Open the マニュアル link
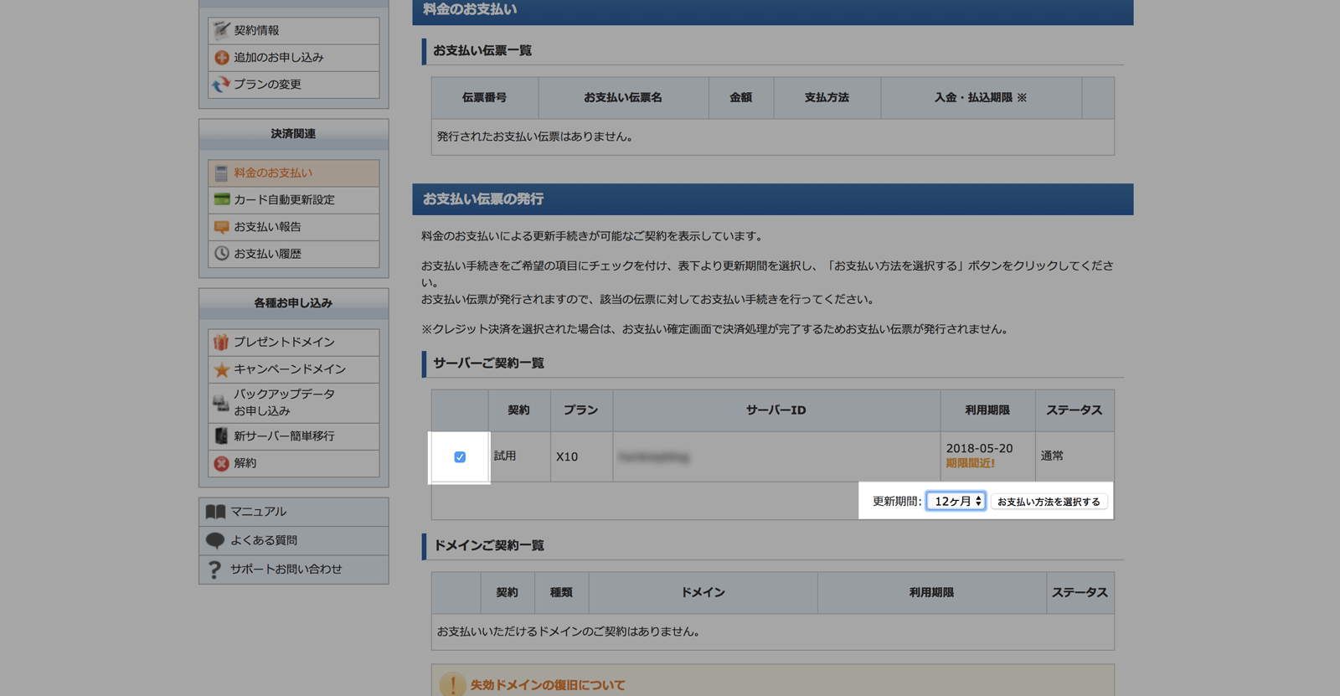Screen dimensions: 1340x696 click(x=294, y=512)
